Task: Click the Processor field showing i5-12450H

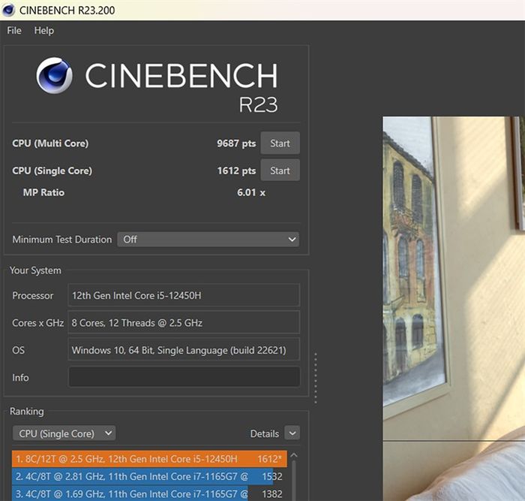Action: [184, 295]
